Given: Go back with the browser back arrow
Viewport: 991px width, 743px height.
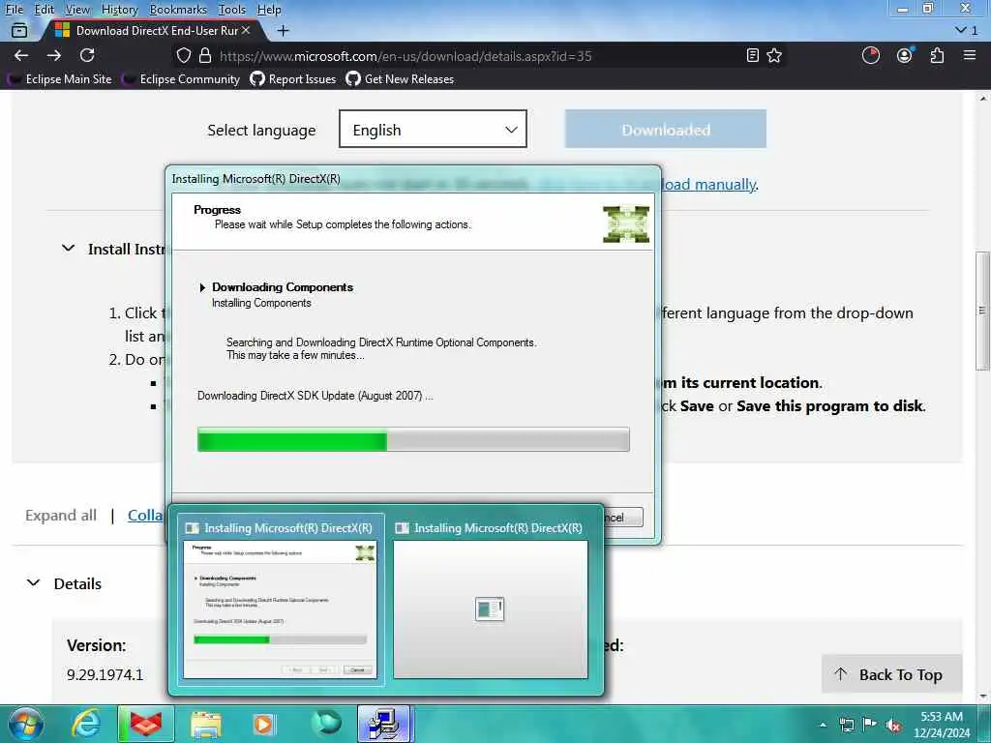Looking at the screenshot, I should [21, 55].
